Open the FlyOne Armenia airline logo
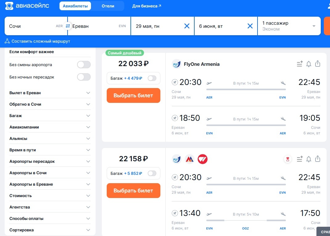330x236 pixels. click(176, 64)
